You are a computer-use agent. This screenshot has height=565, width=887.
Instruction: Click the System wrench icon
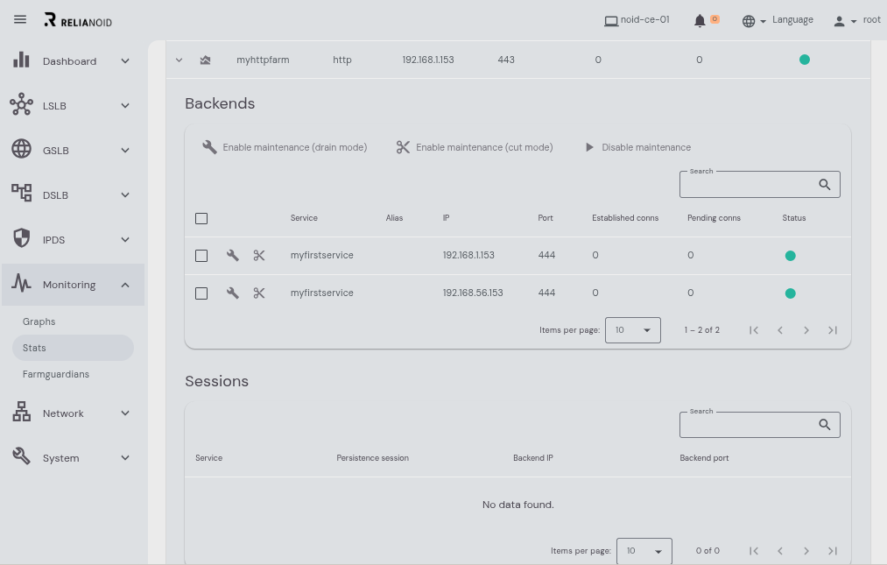22,456
